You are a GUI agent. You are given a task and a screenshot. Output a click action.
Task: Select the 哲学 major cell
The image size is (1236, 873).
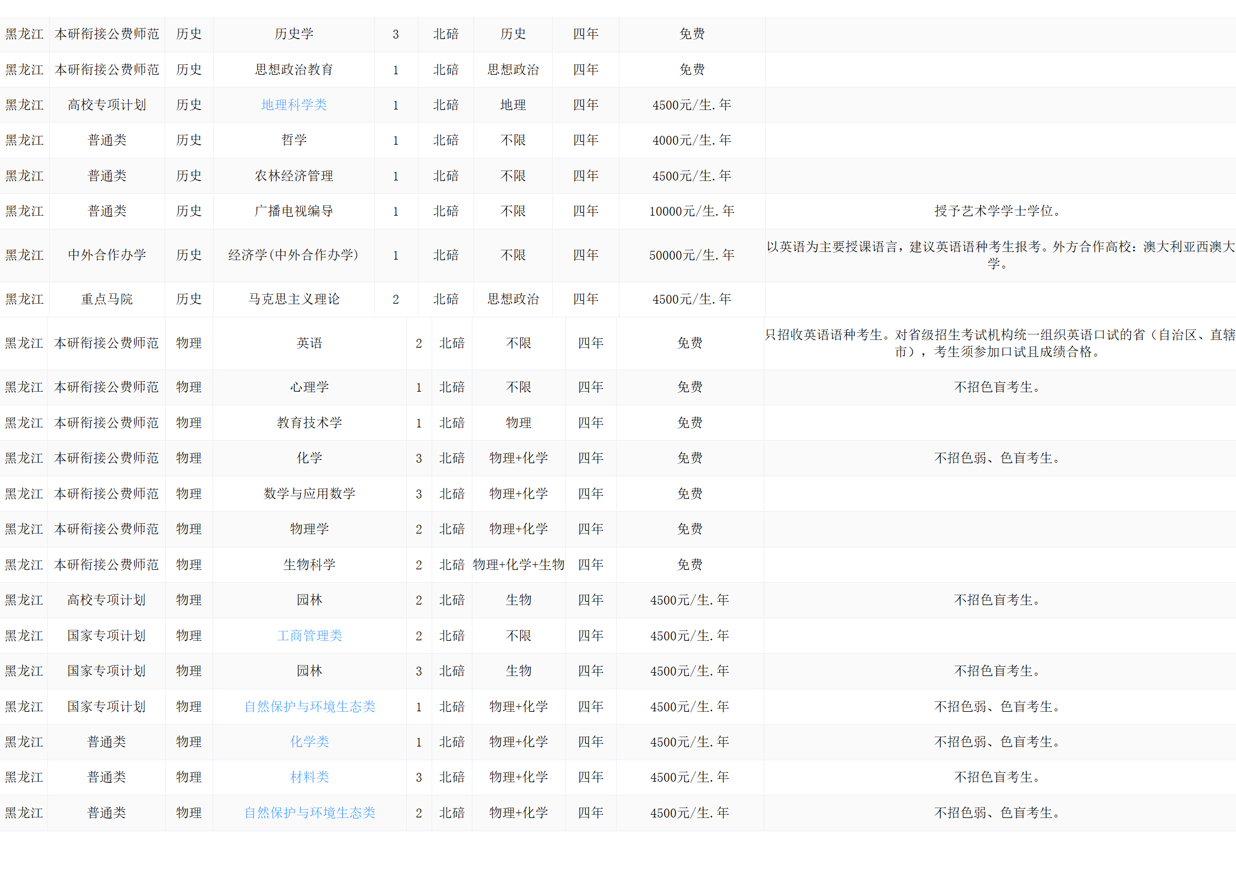coord(294,140)
